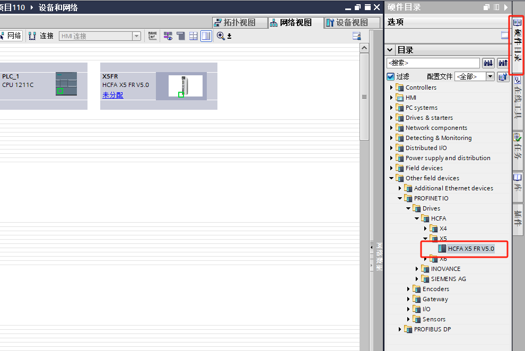Click the hardware catalog float window icon
The image size is (525, 351).
tap(486, 7)
